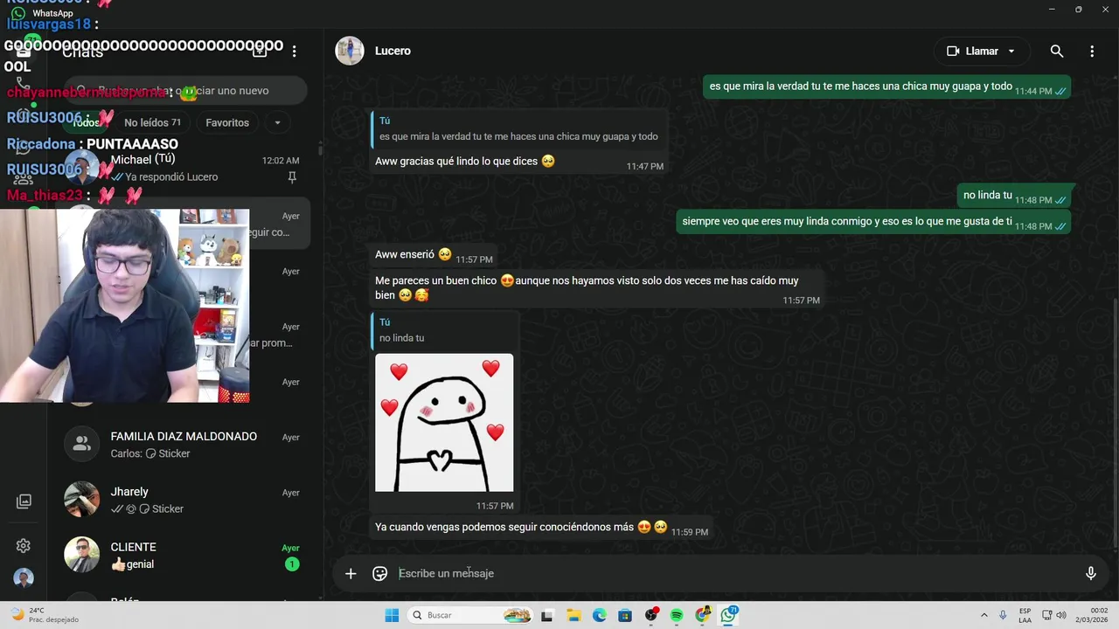This screenshot has width=1119, height=629.
Task: Open the CLIENTE unread badge 1
Action: [292, 564]
